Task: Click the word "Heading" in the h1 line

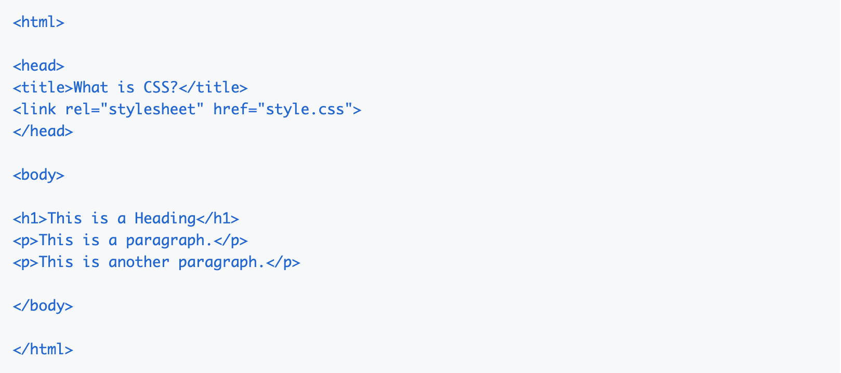Action: click(x=165, y=219)
